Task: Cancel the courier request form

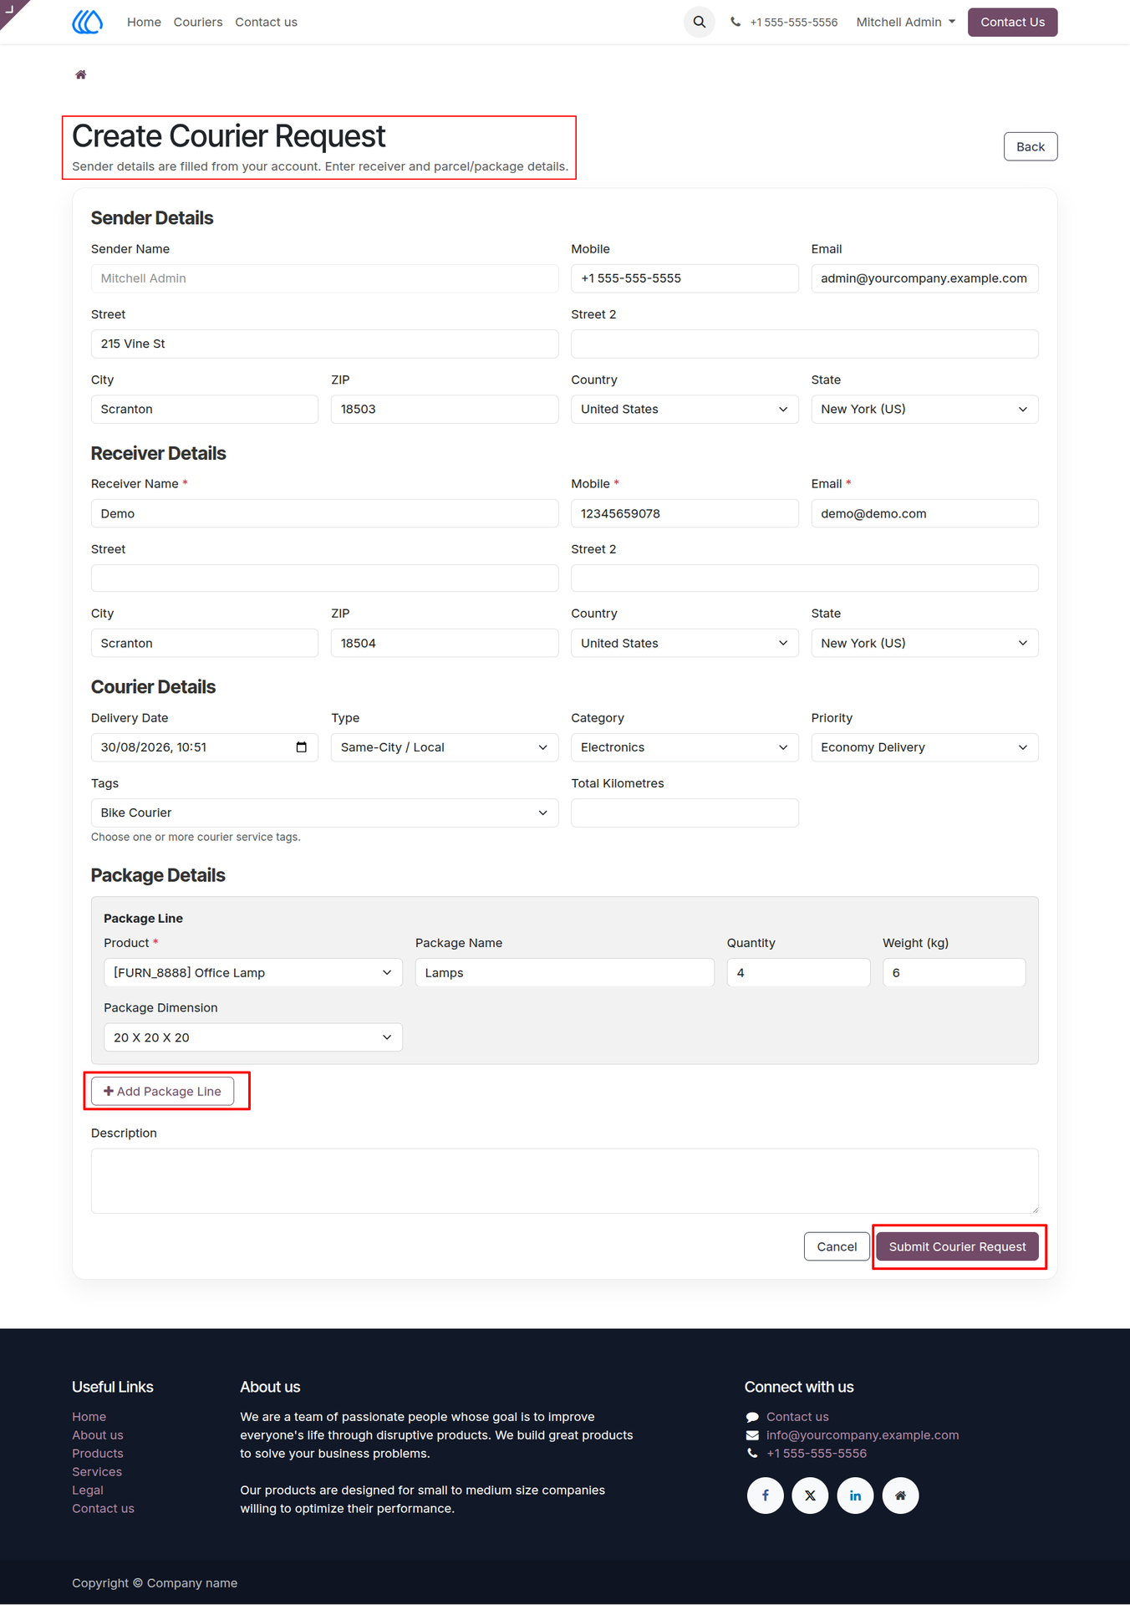Action: coord(837,1247)
